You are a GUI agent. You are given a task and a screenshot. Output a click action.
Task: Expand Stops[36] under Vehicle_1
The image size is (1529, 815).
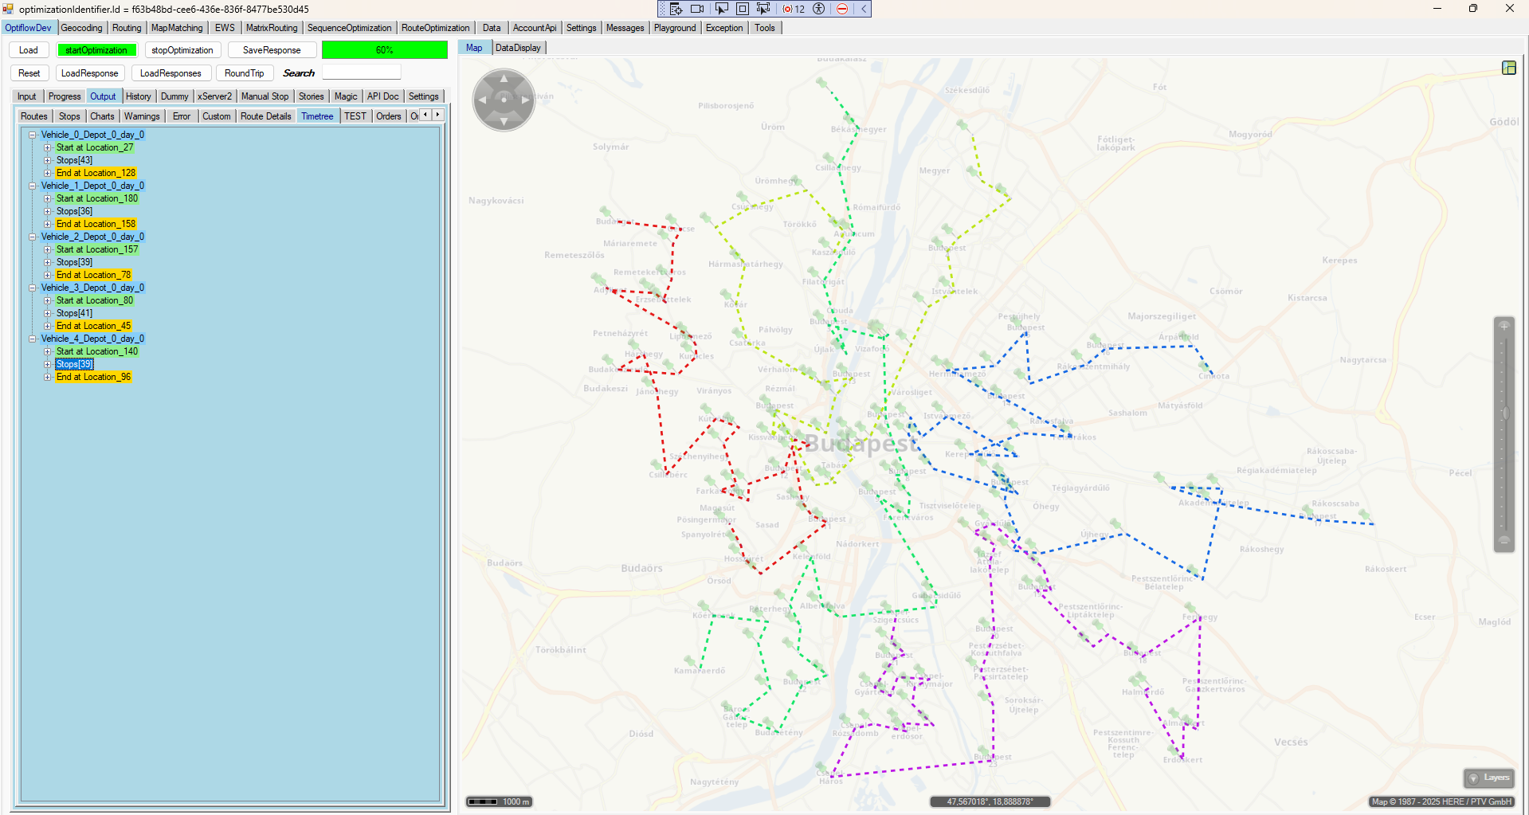pyautogui.click(x=47, y=211)
